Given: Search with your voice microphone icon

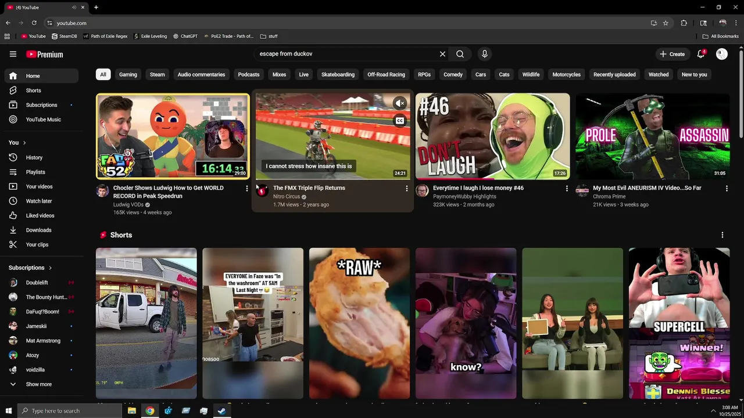Looking at the screenshot, I should (485, 54).
